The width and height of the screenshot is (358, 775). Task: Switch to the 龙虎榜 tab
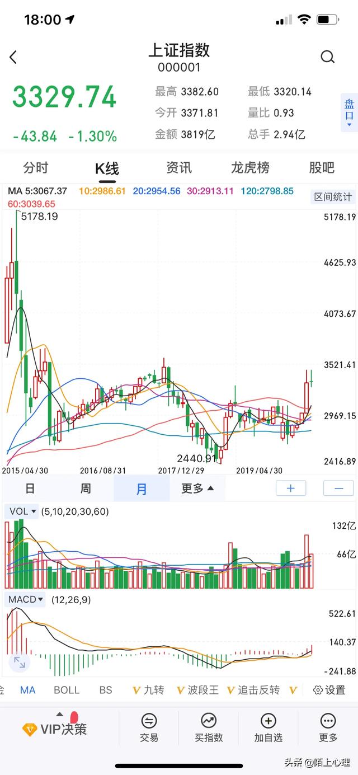pos(250,167)
